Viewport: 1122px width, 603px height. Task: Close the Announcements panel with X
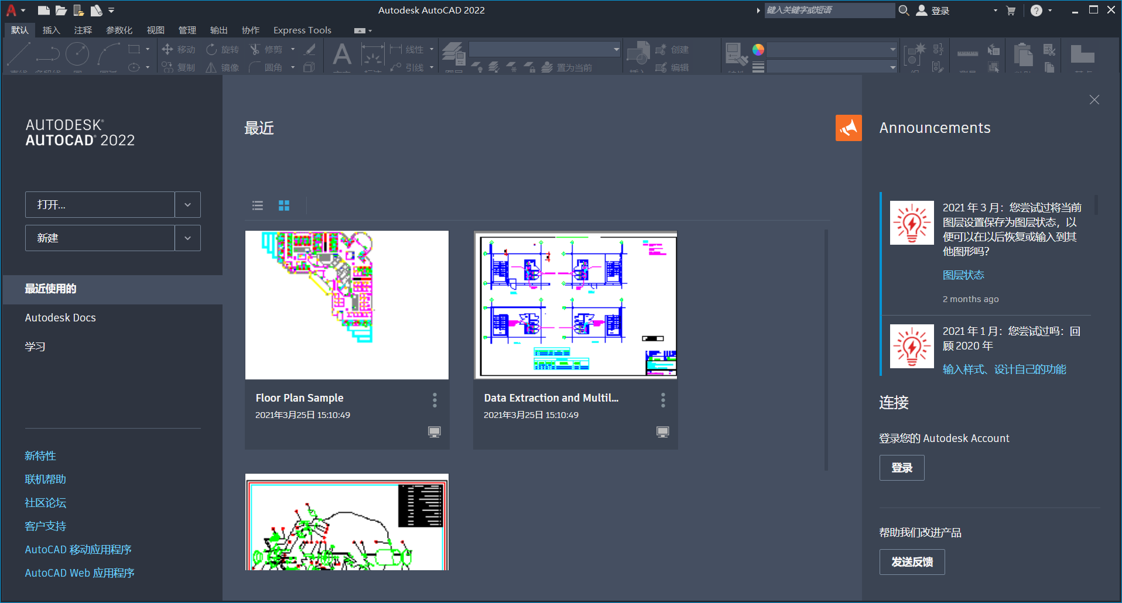(1094, 100)
